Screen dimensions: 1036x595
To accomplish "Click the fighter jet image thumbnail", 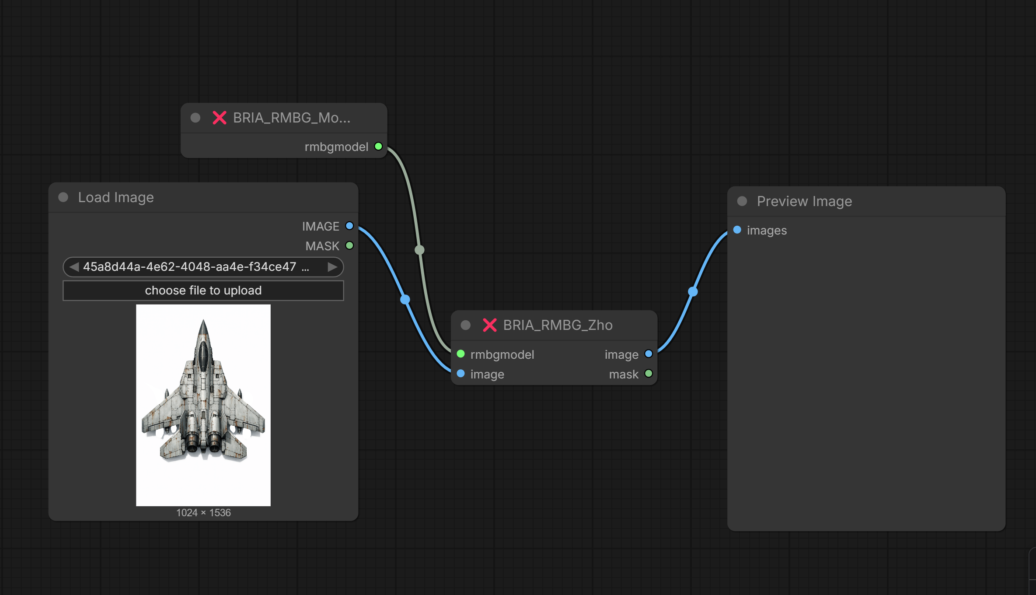I will click(203, 405).
